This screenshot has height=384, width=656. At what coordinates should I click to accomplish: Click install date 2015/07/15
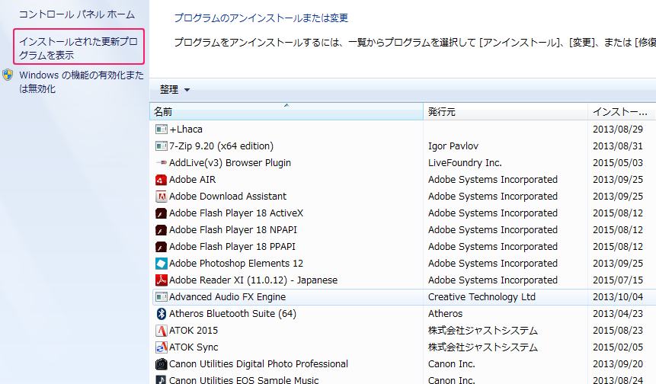[618, 280]
